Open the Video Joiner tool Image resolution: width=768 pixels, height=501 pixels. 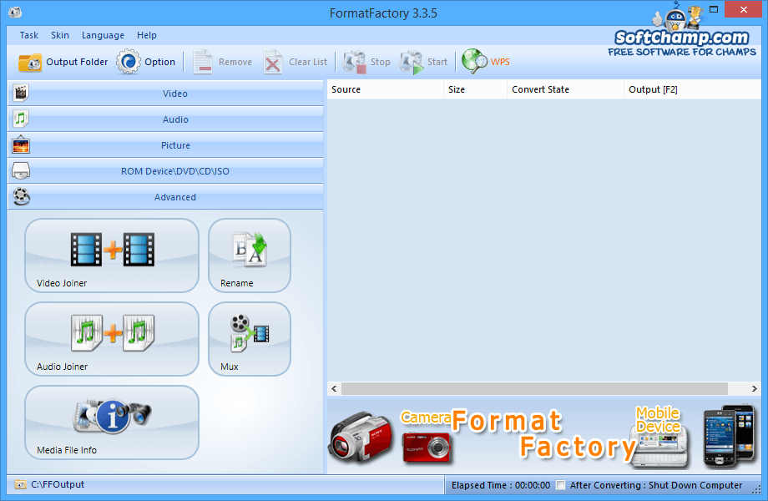tap(112, 256)
